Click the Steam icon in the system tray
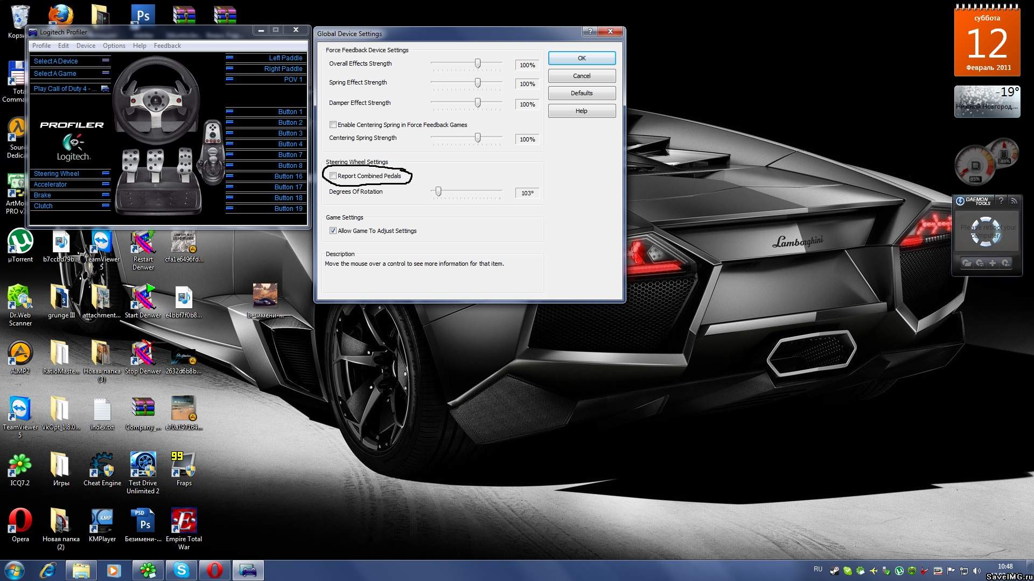The image size is (1034, 581). pos(834,571)
